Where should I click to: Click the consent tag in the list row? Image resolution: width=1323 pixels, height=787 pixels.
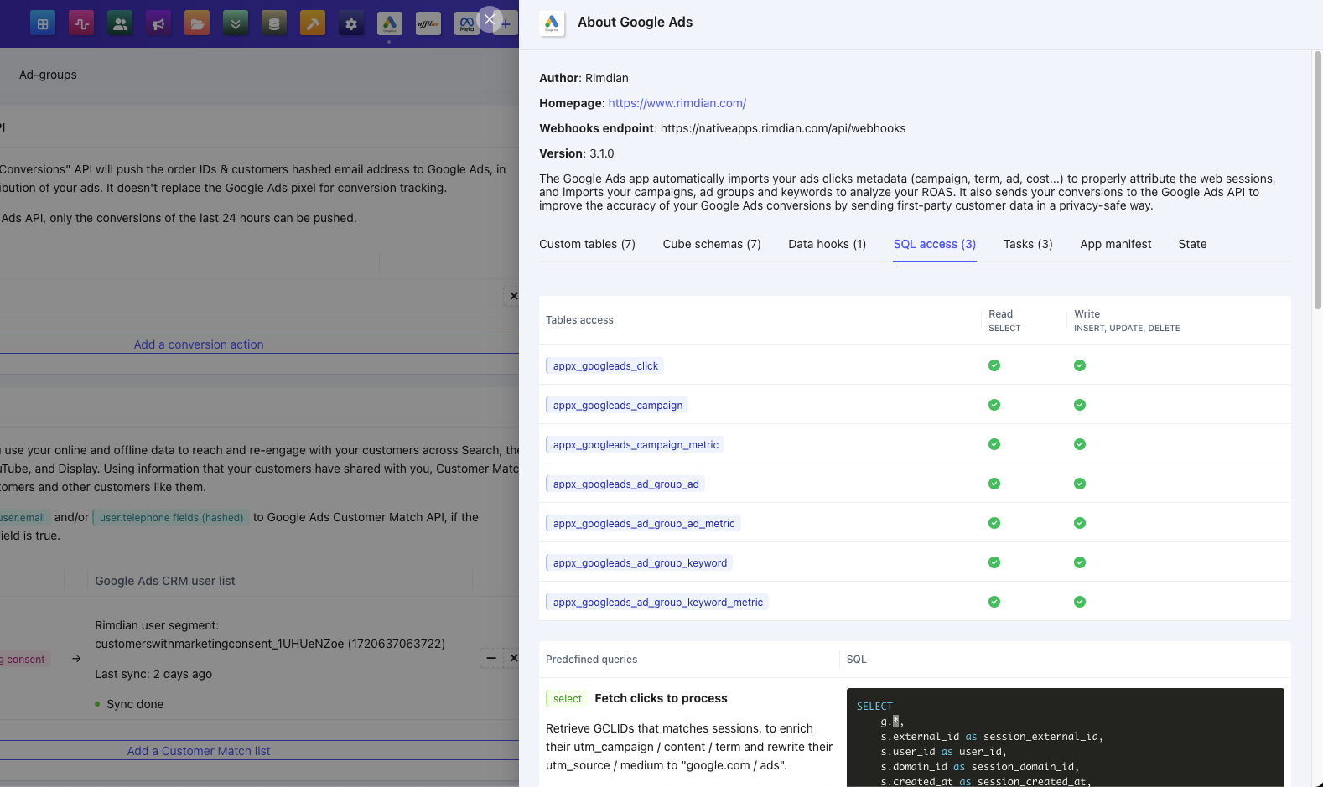(25, 659)
